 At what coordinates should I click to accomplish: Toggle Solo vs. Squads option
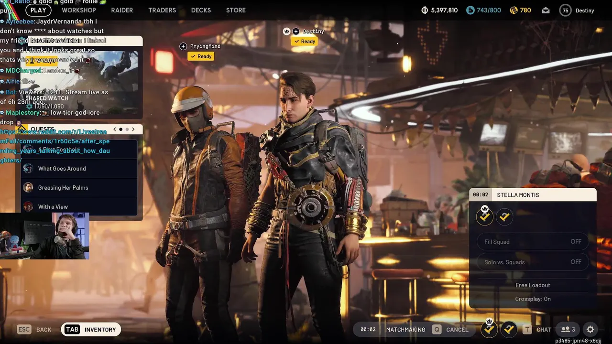533,262
